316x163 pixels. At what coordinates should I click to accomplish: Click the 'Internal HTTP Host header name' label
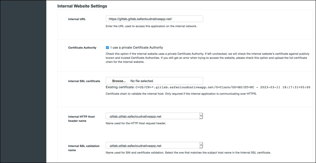coord(81,119)
